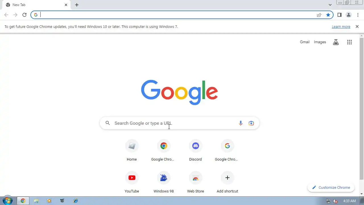Click the magnifier icon in search box
This screenshot has height=205, width=364.
tap(107, 123)
